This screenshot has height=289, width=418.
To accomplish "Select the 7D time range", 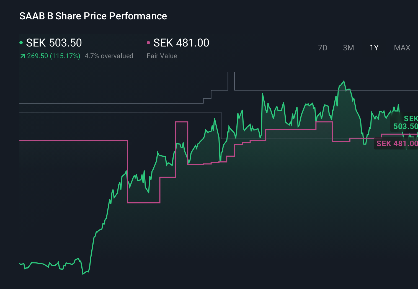I will pyautogui.click(x=323, y=48).
